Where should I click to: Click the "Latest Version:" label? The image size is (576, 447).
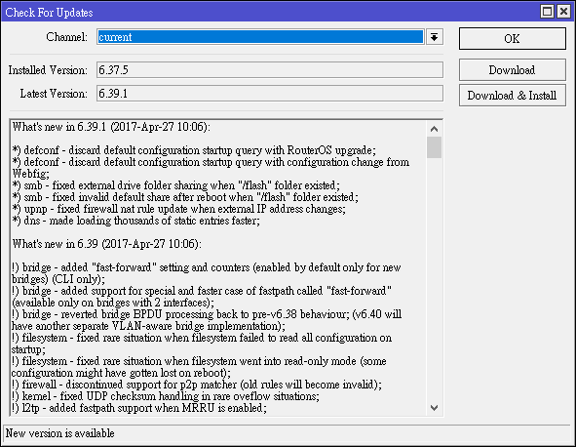(54, 94)
